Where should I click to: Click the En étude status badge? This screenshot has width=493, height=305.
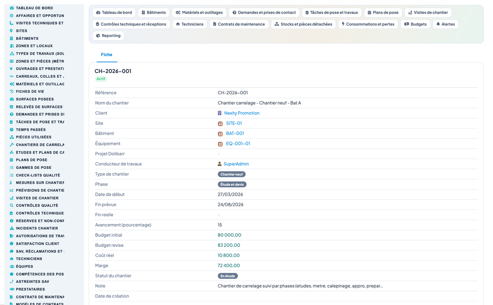pyautogui.click(x=228, y=276)
